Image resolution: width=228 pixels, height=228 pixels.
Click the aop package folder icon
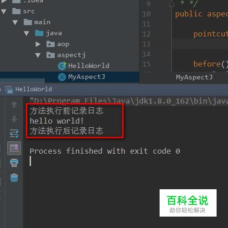click(51, 44)
